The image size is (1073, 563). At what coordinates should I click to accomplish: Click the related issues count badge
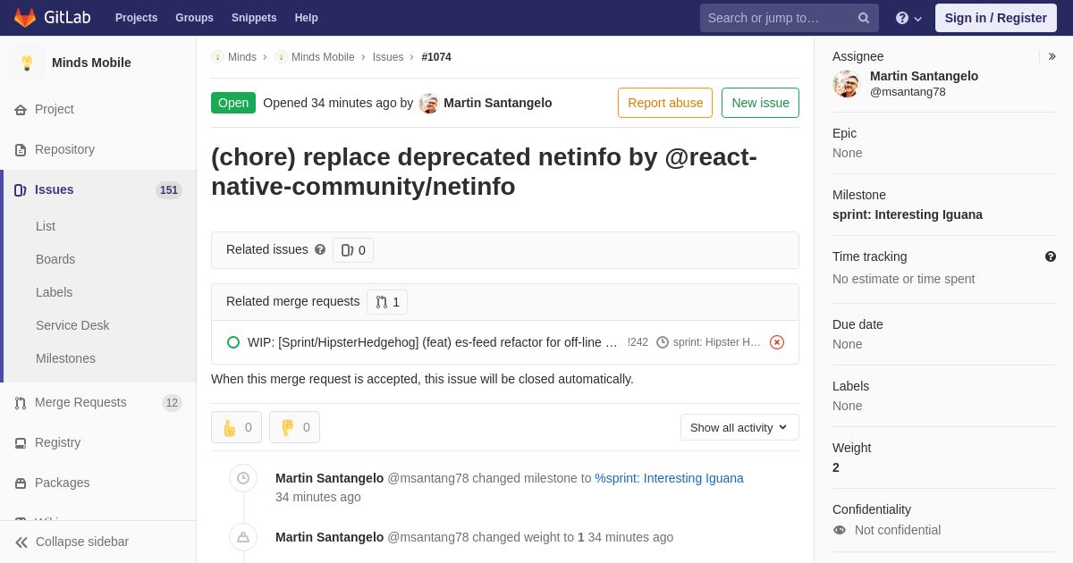click(x=353, y=250)
